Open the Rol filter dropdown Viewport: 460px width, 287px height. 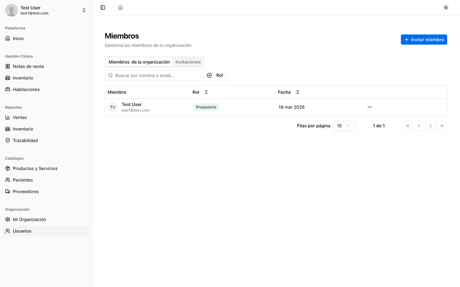pos(215,75)
